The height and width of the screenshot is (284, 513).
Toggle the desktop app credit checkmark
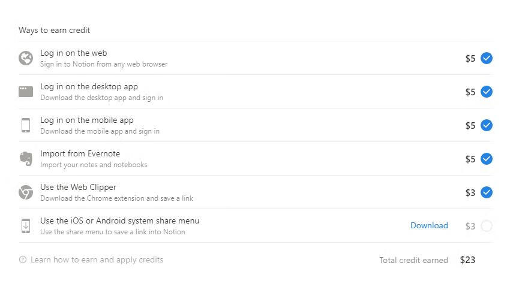[x=487, y=92]
